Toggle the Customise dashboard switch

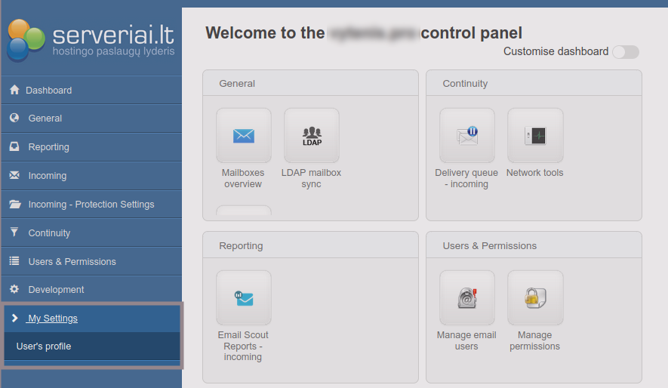625,52
